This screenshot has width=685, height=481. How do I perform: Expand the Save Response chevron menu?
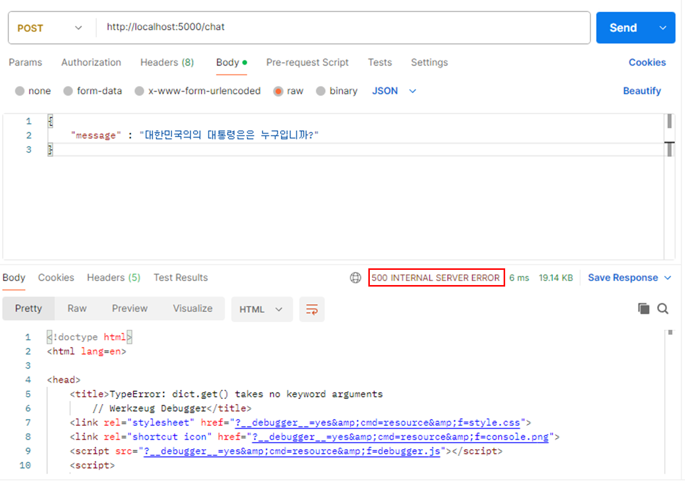pos(668,277)
